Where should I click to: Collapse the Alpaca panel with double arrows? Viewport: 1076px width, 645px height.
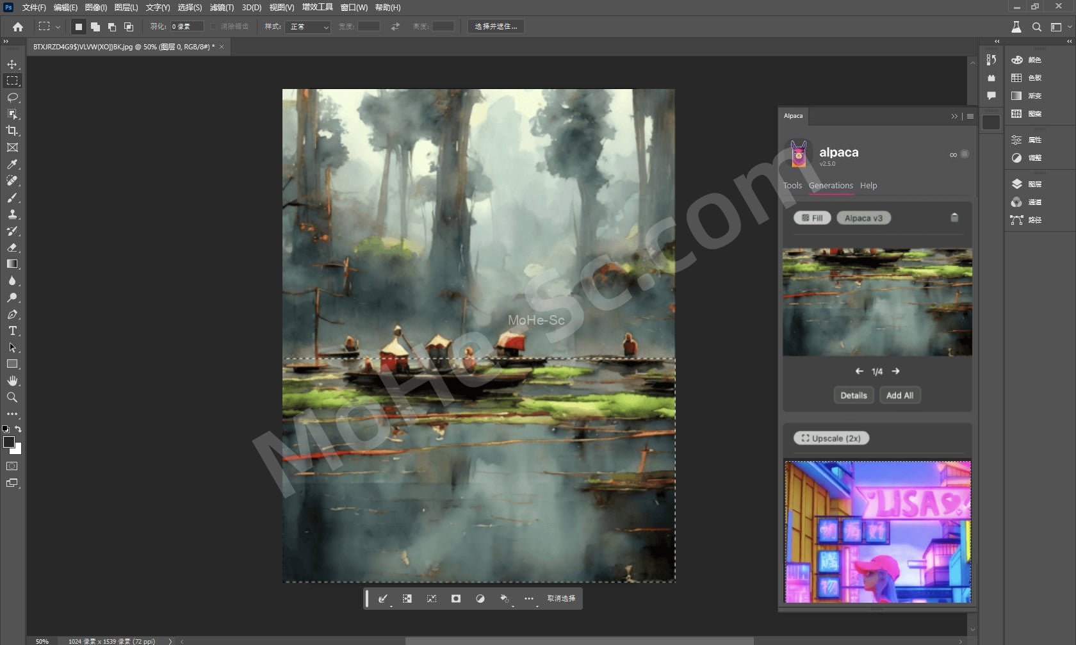tap(954, 116)
